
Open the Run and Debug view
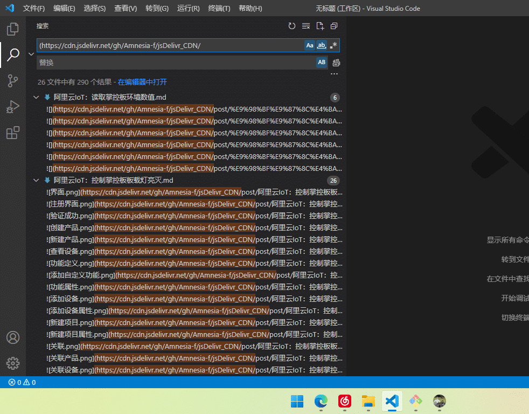pyautogui.click(x=13, y=107)
